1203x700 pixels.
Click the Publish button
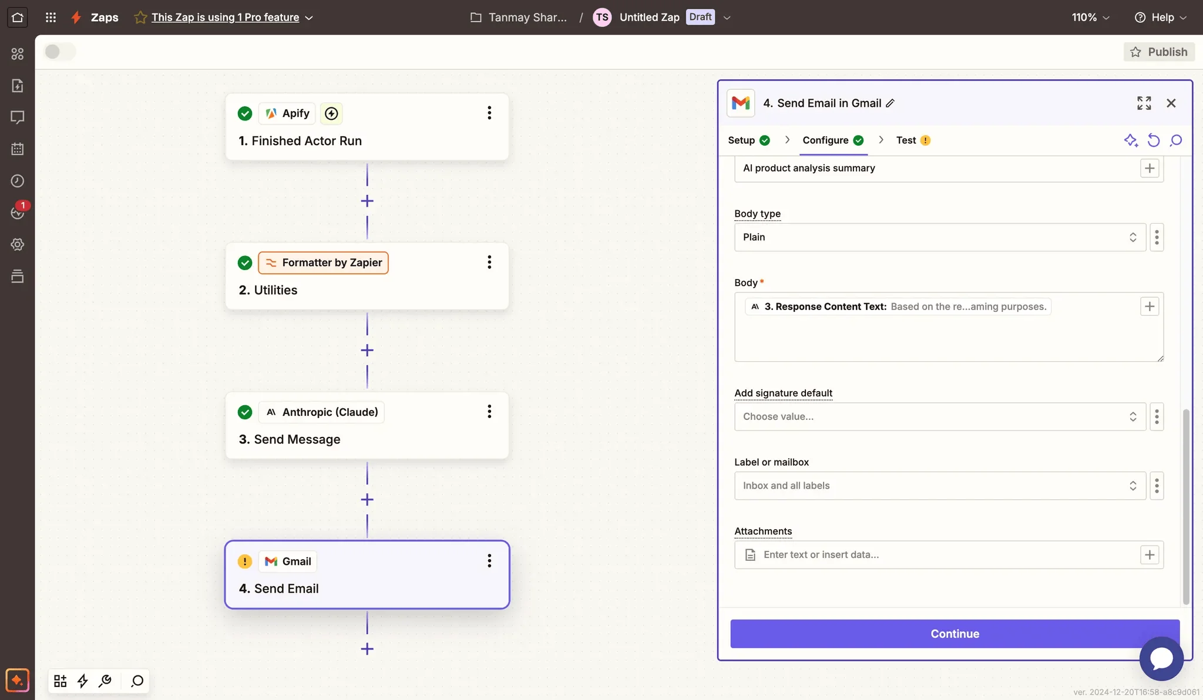[x=1159, y=52]
